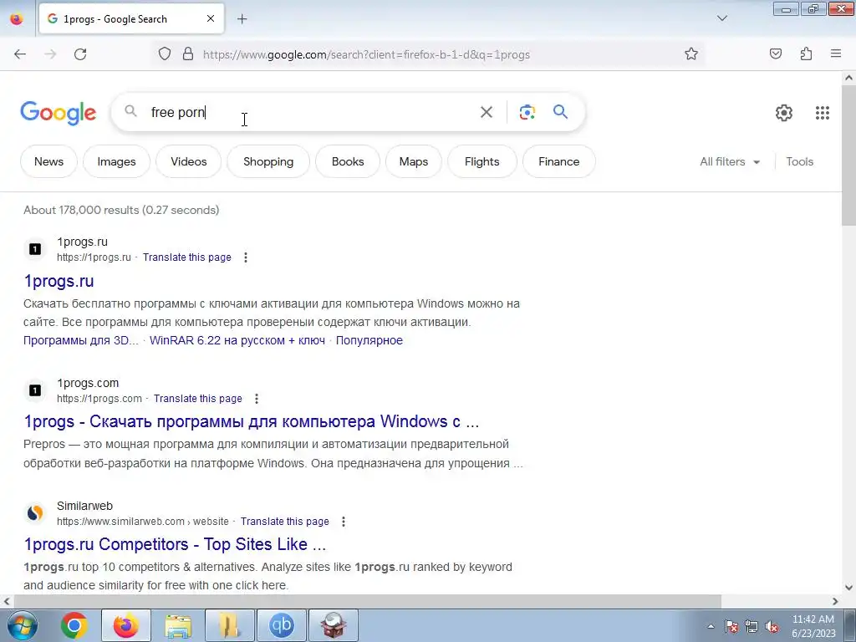
Task: Open the Save to Pocket button
Action: click(776, 54)
